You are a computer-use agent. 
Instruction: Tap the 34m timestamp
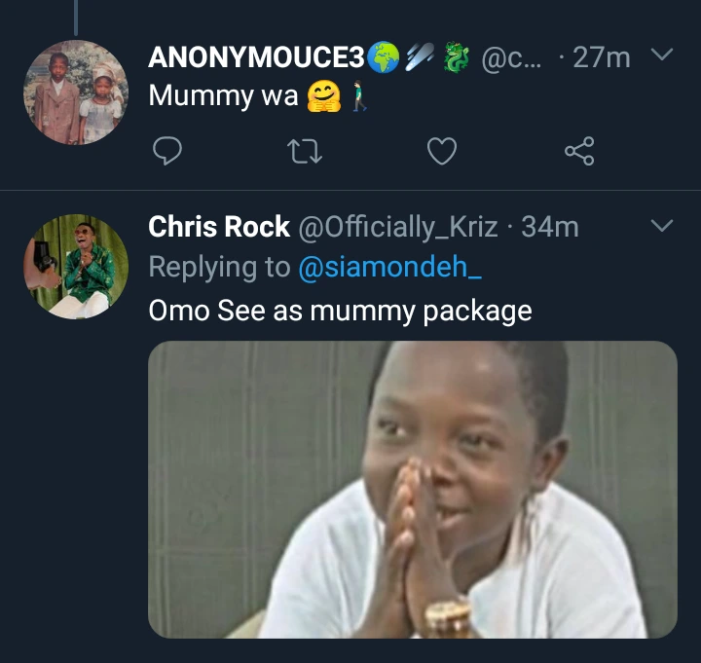click(550, 228)
